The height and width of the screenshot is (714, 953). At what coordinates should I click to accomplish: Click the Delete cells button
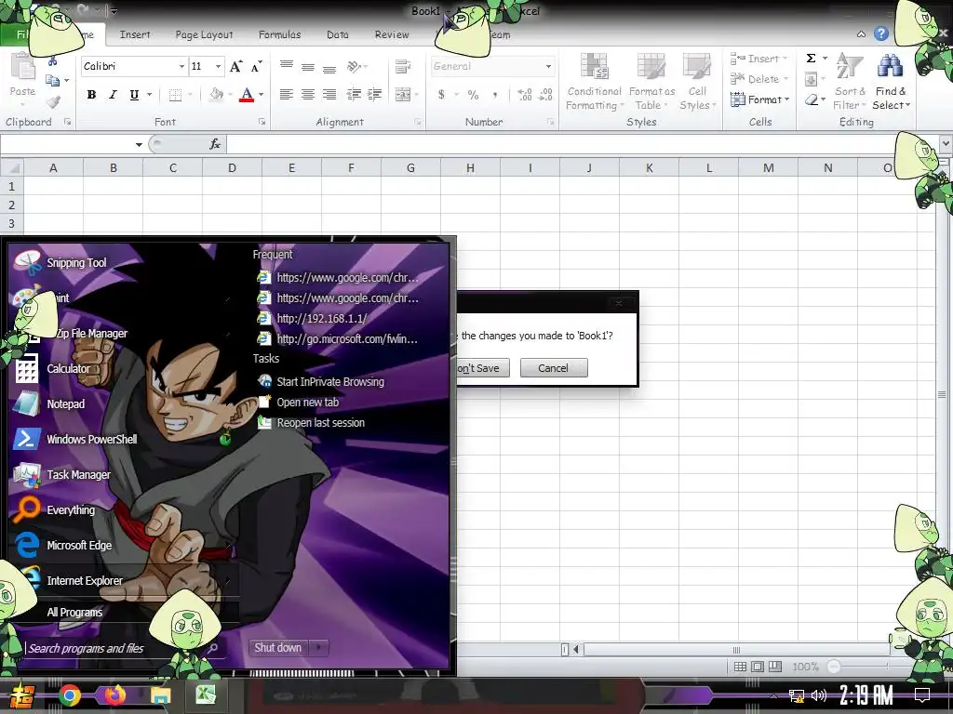point(758,79)
